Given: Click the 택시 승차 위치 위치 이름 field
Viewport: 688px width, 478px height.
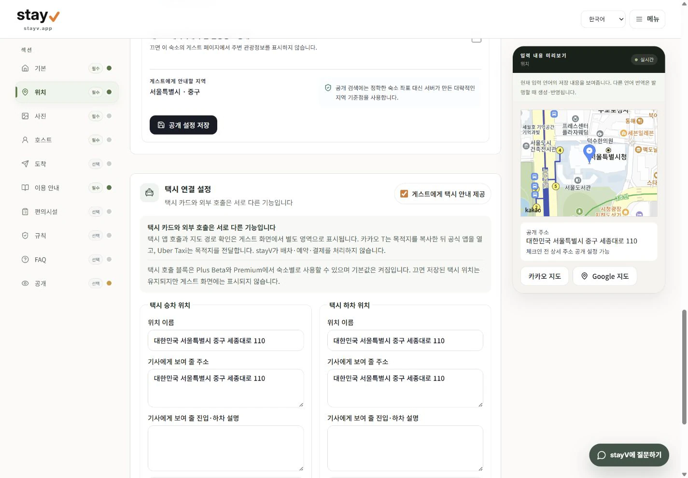Looking at the screenshot, I should [x=226, y=340].
